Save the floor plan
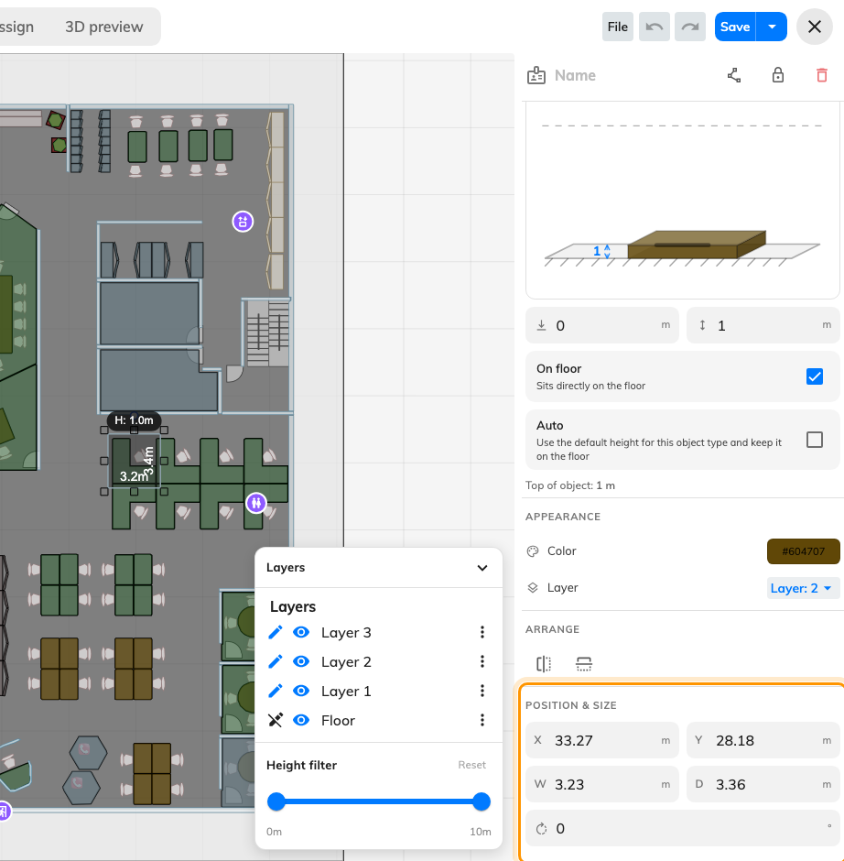Screen dimensions: 844x861 [735, 27]
